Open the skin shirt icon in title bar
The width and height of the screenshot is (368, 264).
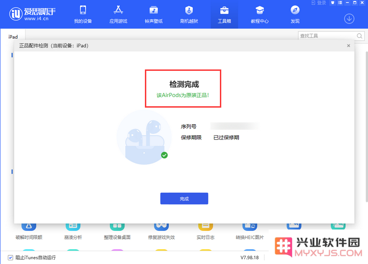pyautogui.click(x=333, y=3)
